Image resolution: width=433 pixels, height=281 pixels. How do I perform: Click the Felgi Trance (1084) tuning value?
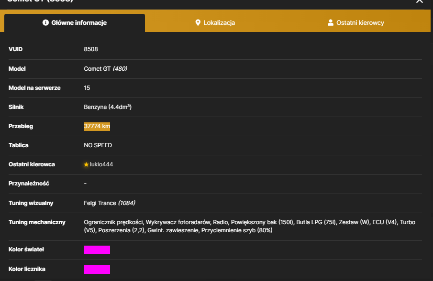(x=110, y=203)
